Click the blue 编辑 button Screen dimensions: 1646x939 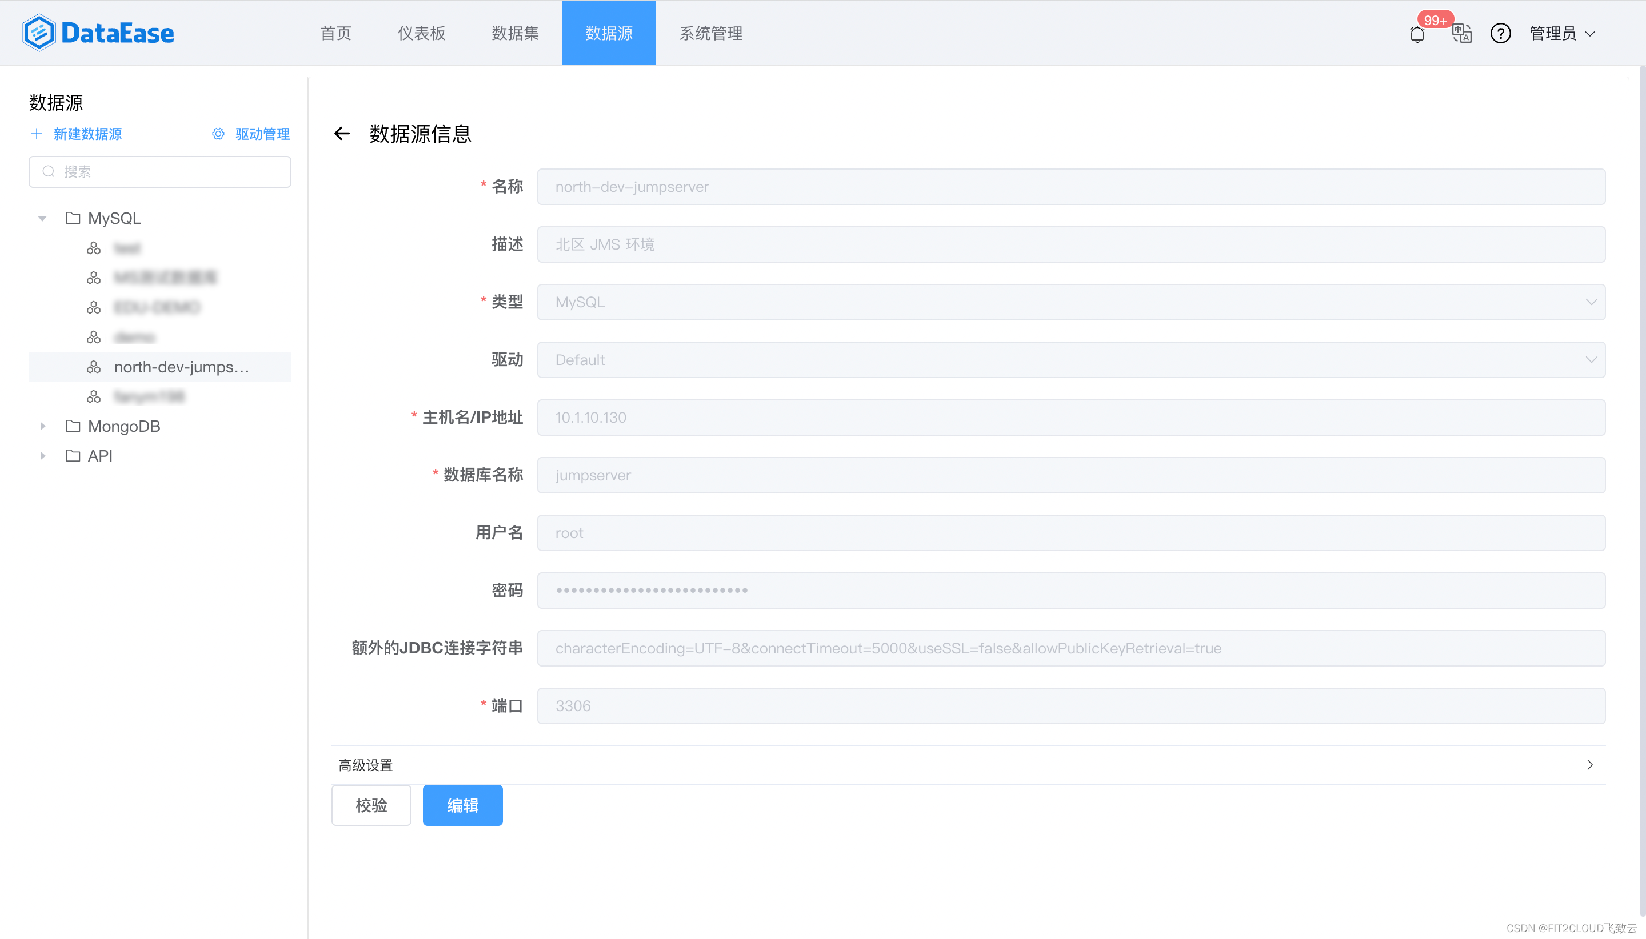click(462, 805)
